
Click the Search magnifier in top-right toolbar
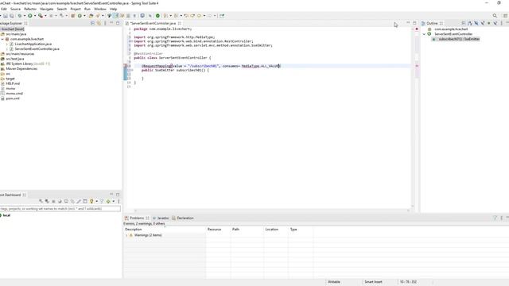point(495,16)
